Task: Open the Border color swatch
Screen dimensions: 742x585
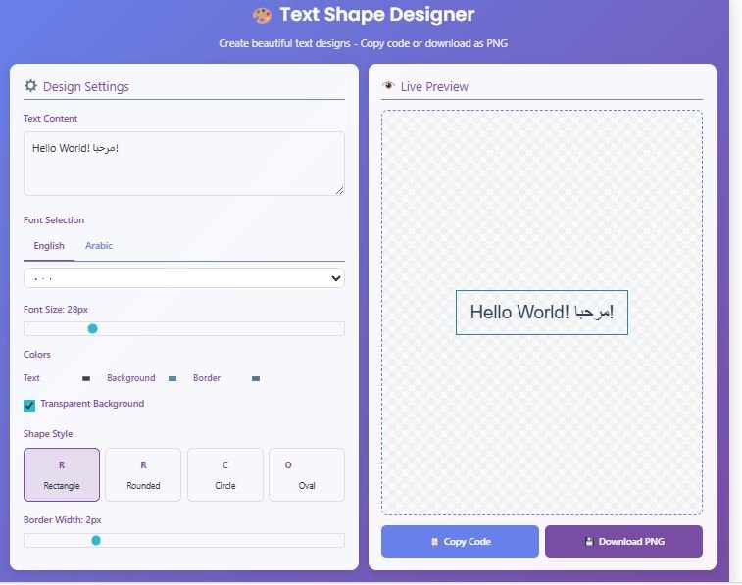Action: 256,378
